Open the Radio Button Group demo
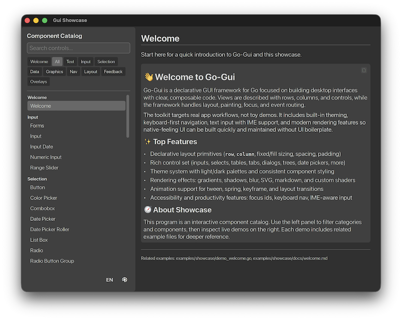 tap(76, 261)
